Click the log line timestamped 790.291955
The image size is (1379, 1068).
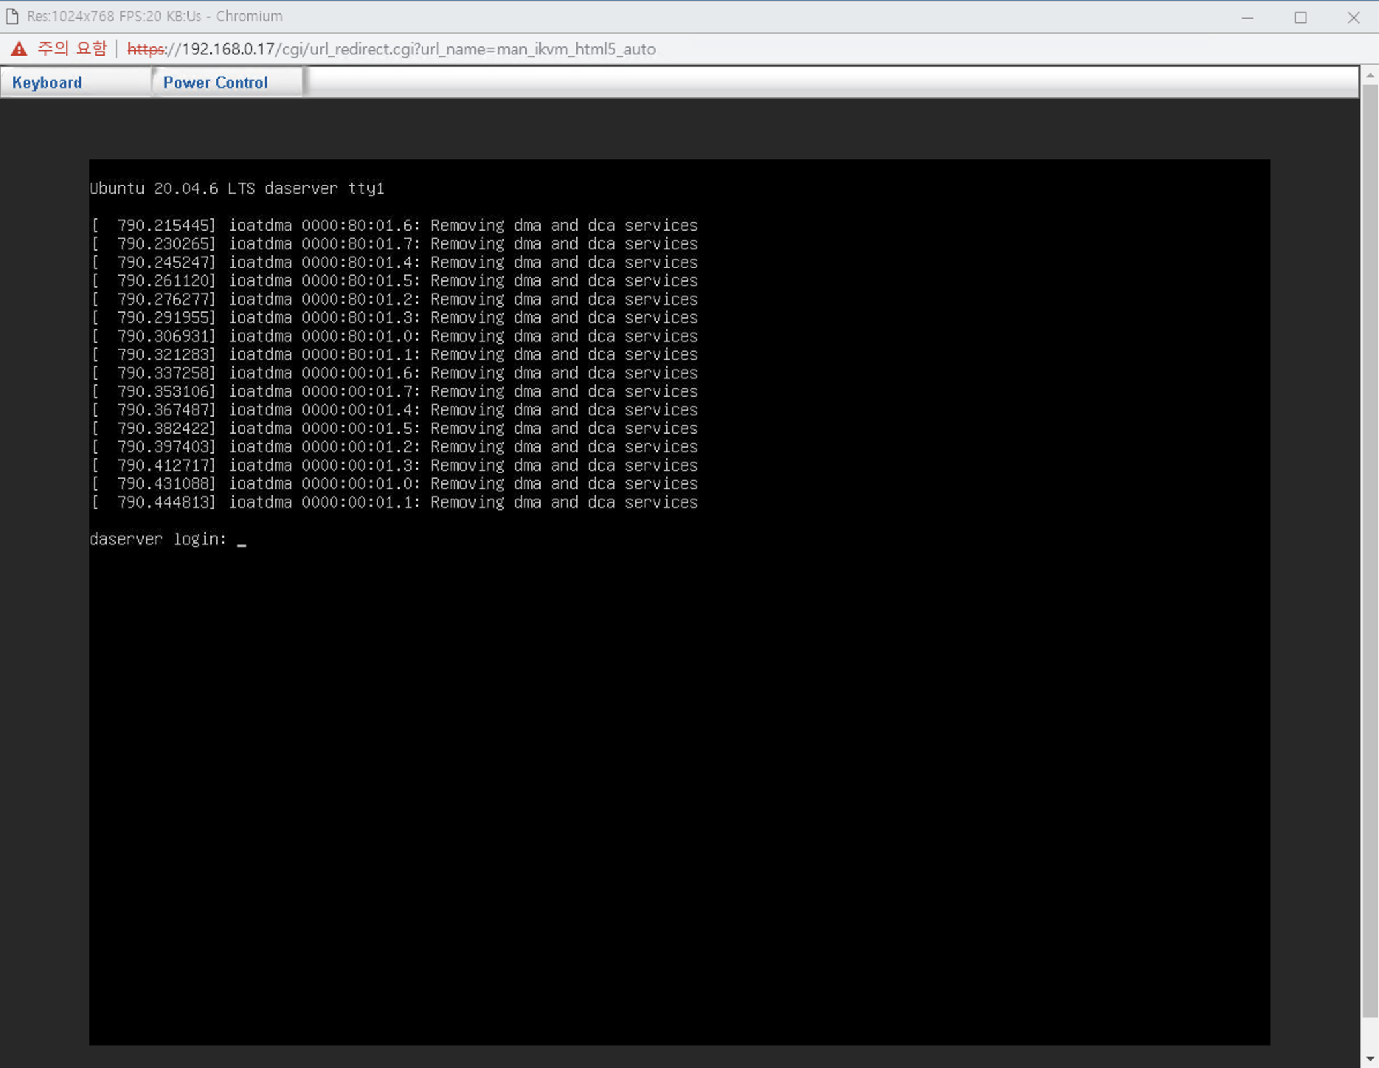pyautogui.click(x=394, y=318)
